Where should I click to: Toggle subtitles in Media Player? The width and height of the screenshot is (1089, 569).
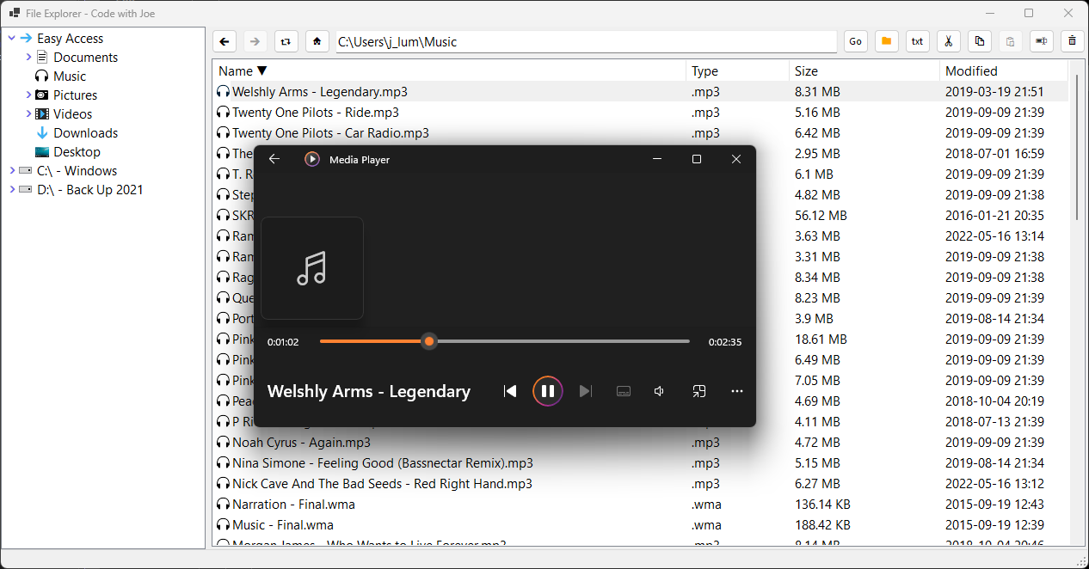tap(624, 391)
